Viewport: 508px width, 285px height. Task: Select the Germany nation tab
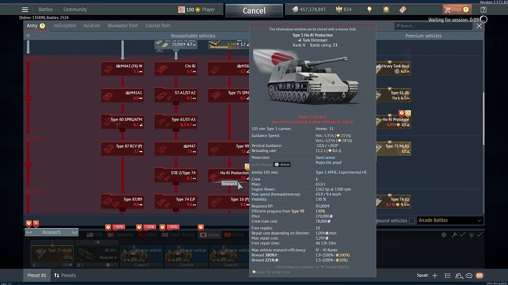tap(120, 235)
